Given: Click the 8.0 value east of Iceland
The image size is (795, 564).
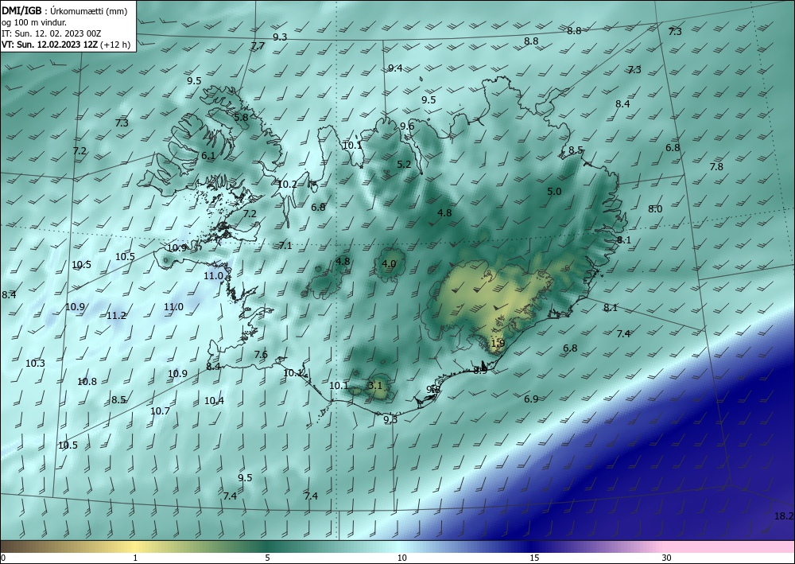Looking at the screenshot, I should pos(655,209).
